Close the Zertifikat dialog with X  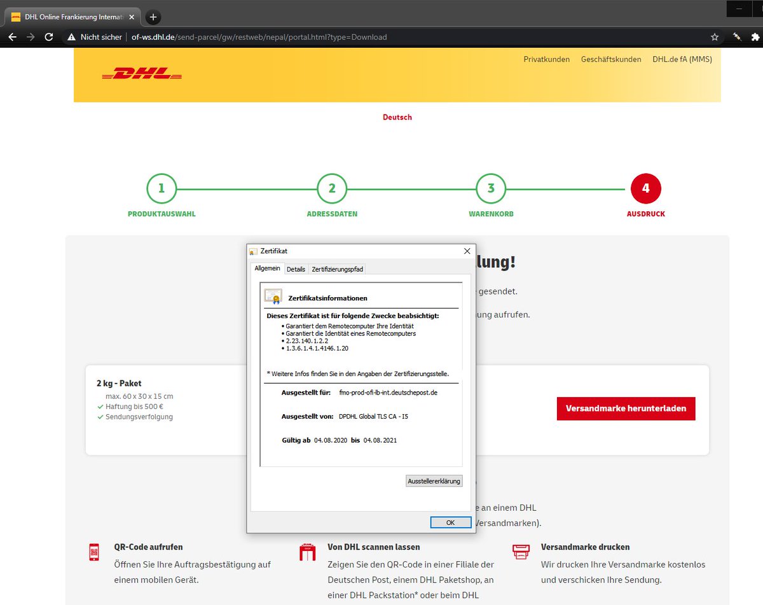[467, 251]
